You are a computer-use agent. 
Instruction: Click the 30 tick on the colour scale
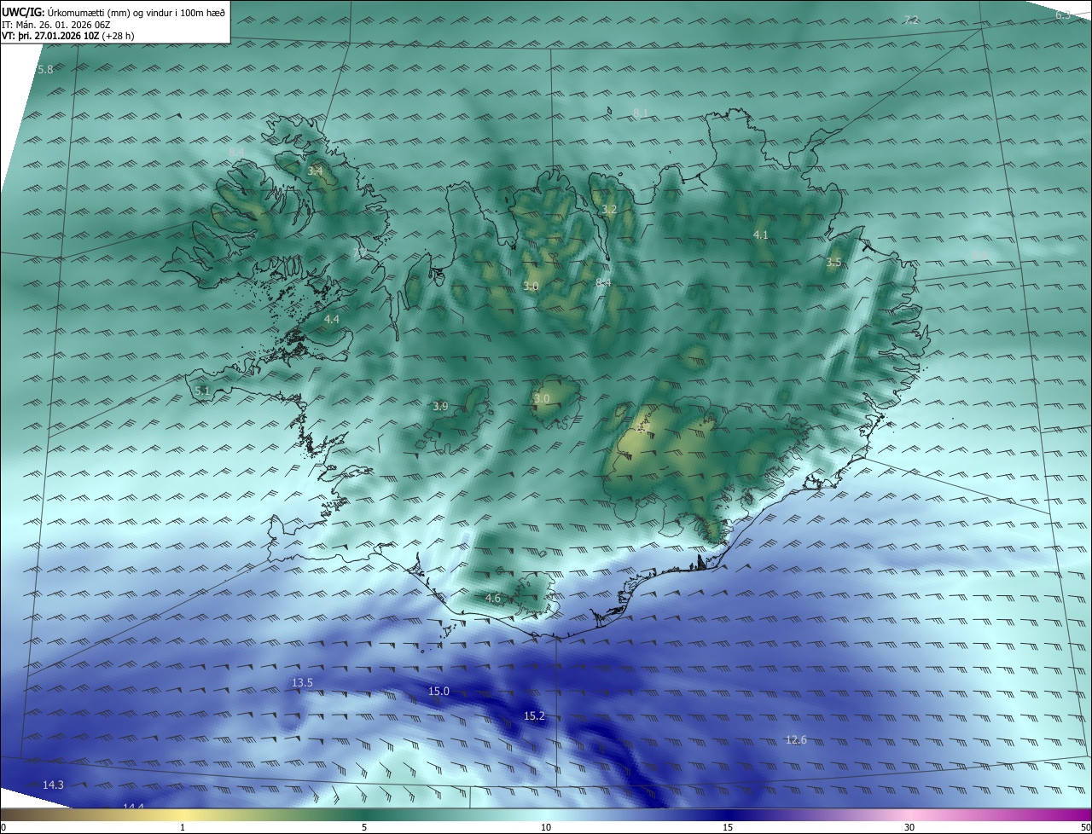click(909, 827)
